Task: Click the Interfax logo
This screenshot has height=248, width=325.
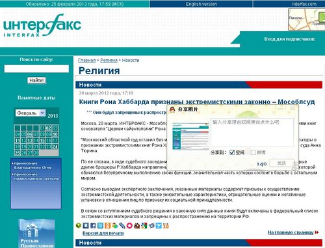Action: (42, 25)
